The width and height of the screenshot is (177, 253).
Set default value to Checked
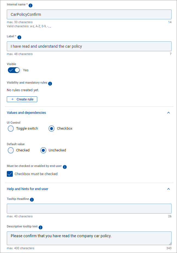[11, 150]
